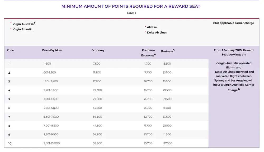Screen dimensions: 264x152
Task: Click the Premium Economy column header
Action: pos(148,53)
